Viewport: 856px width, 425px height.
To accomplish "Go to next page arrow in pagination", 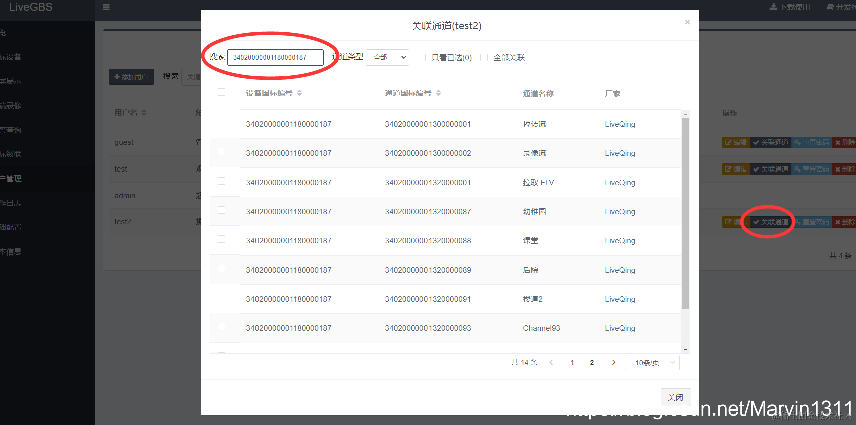I will point(613,362).
